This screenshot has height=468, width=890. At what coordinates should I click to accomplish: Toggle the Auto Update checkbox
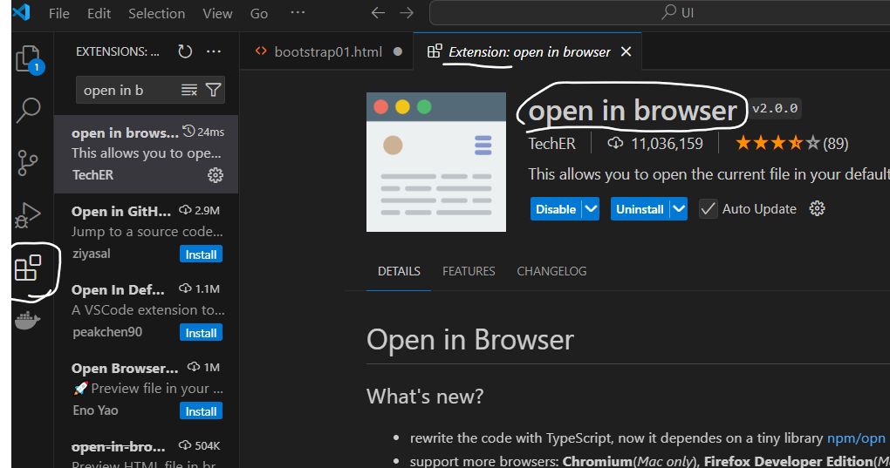tap(708, 209)
